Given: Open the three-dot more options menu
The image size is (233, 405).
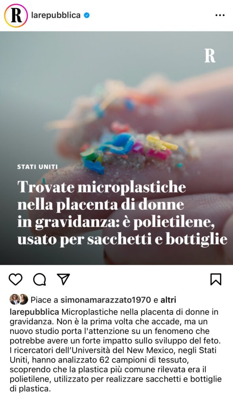Looking at the screenshot, I should (x=220, y=15).
